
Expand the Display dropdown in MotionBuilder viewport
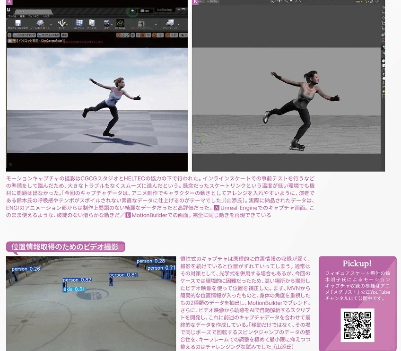click(213, 2)
